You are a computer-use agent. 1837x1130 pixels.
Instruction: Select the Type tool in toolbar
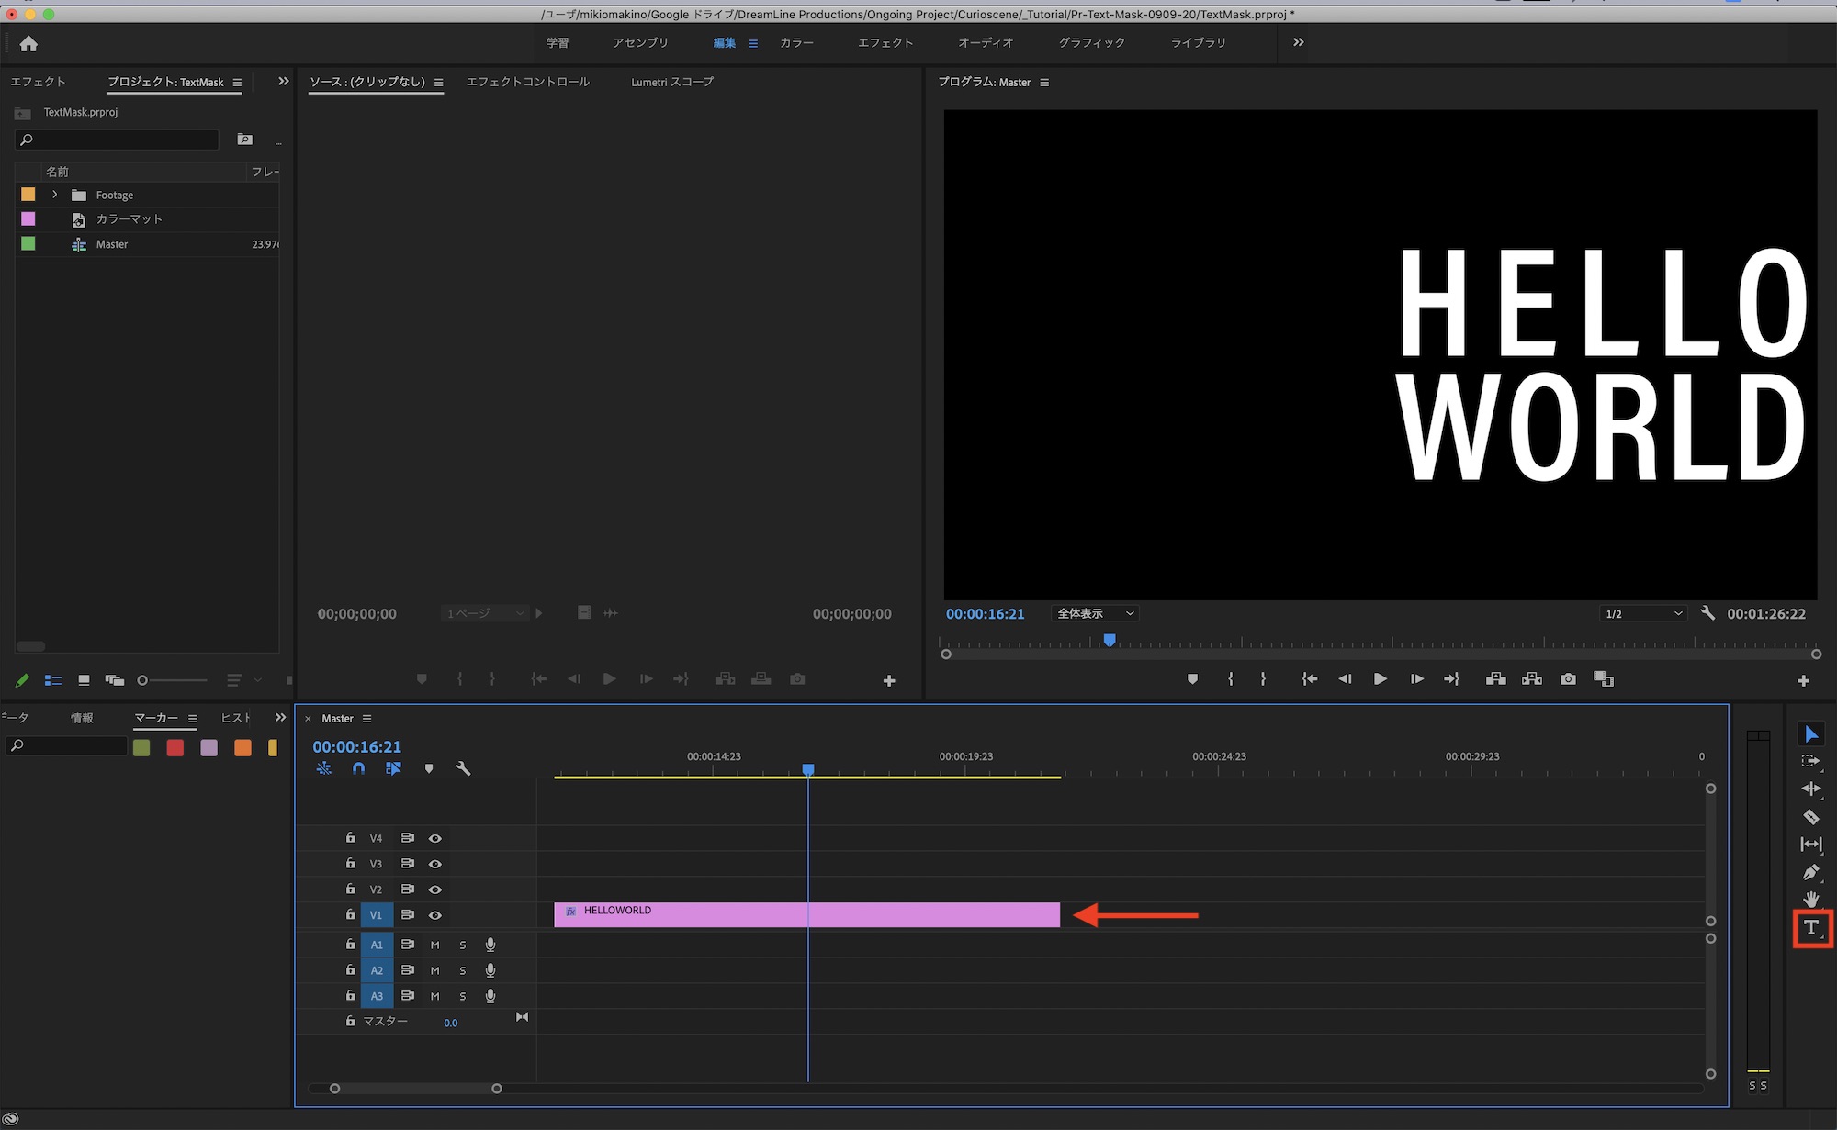[1810, 927]
